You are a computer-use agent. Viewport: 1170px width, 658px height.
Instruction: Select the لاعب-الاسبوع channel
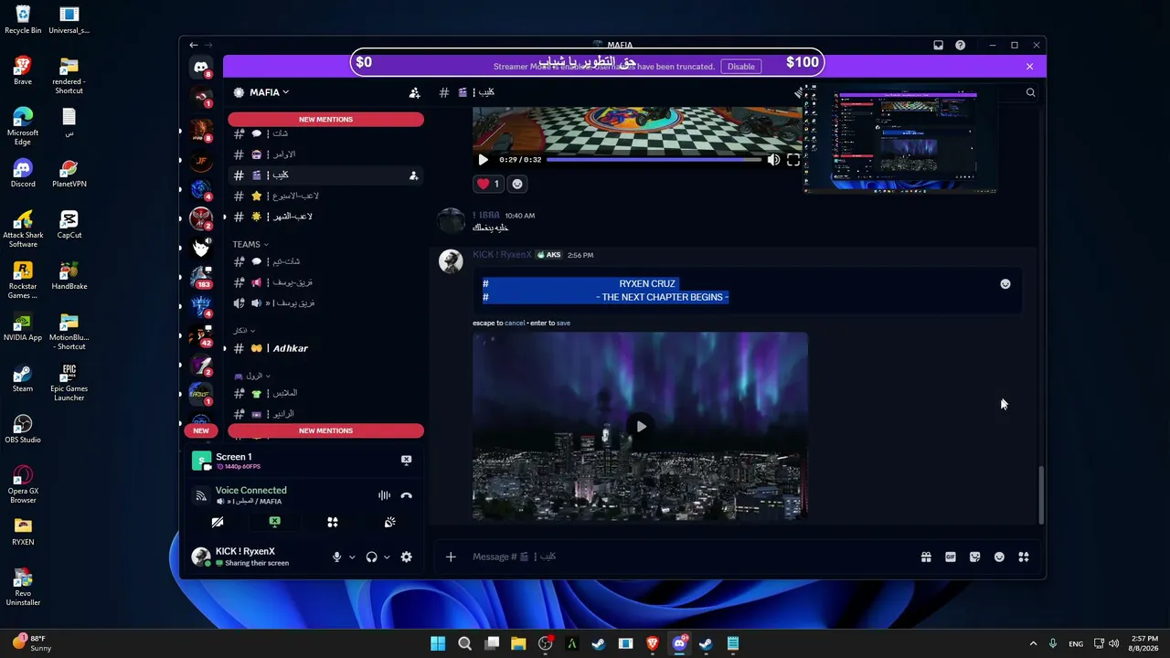tap(325, 196)
